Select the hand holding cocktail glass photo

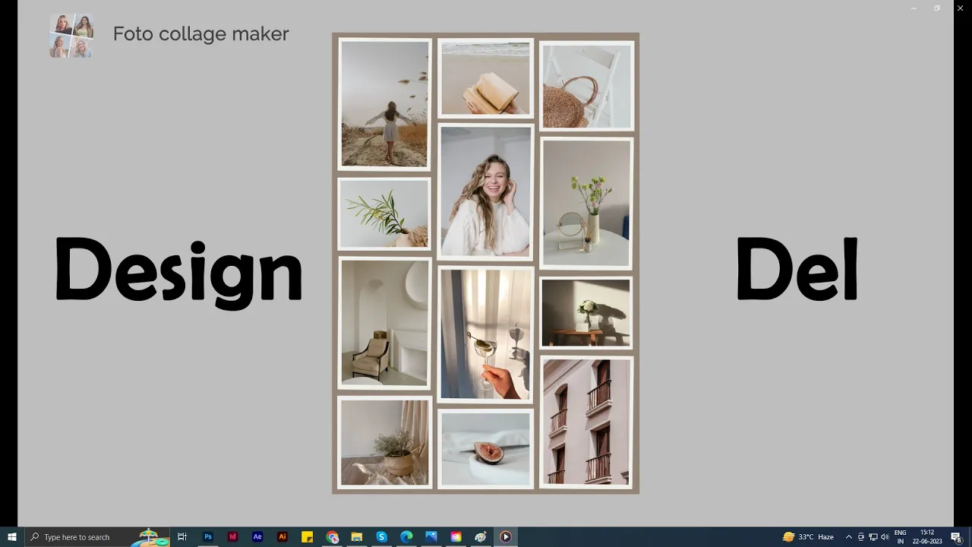click(x=485, y=334)
